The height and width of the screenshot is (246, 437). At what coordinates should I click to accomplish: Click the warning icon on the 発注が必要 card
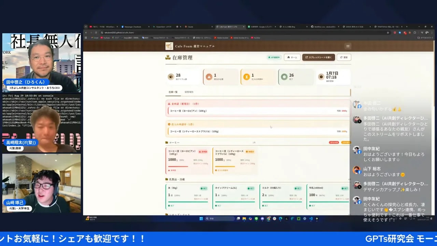click(x=209, y=77)
